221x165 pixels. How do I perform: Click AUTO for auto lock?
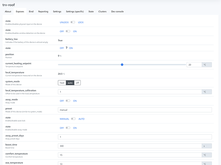[x=81, y=119]
